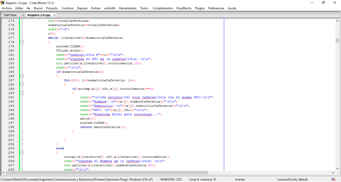Screen dimensions: 341x182
Task: Open the wxSmith menu
Action: pos(110,8)
